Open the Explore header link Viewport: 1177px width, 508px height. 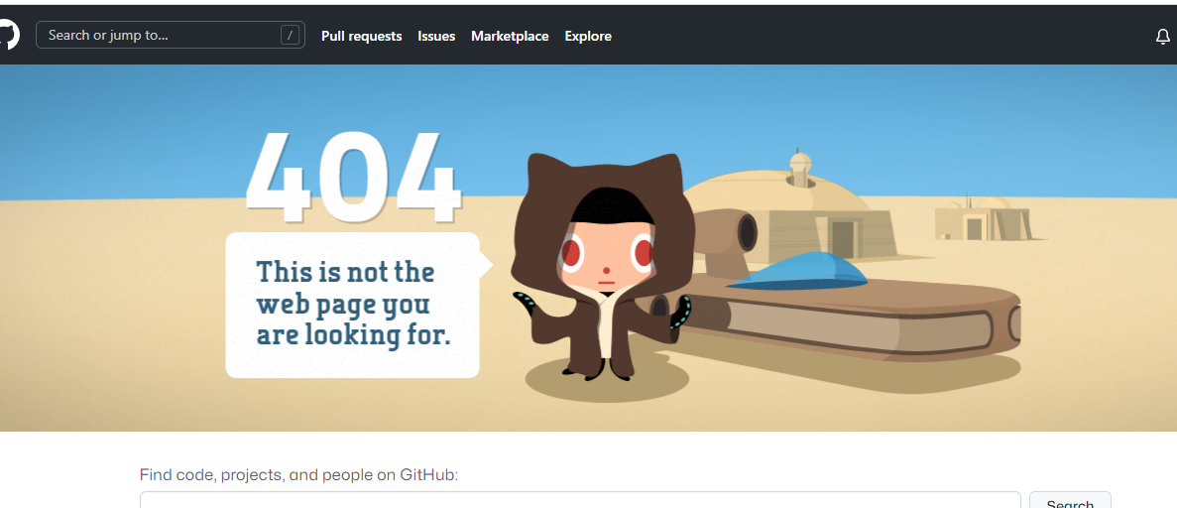pyautogui.click(x=588, y=36)
